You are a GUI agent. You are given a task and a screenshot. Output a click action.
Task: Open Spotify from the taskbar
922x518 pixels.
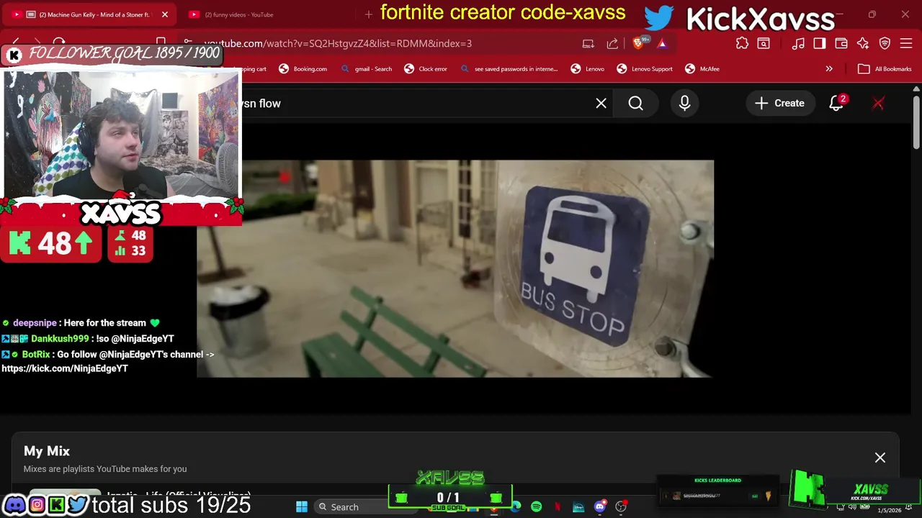(536, 507)
